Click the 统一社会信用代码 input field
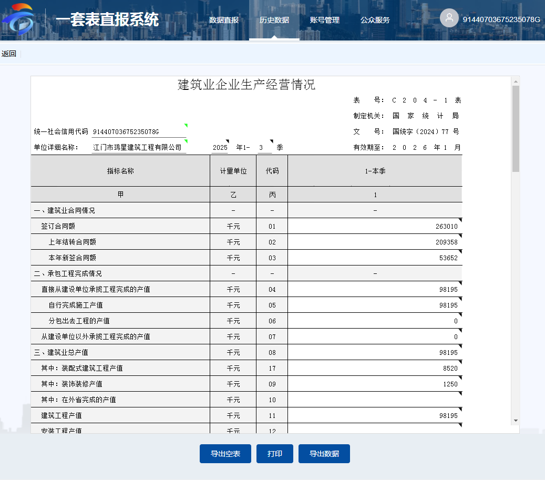 139,131
